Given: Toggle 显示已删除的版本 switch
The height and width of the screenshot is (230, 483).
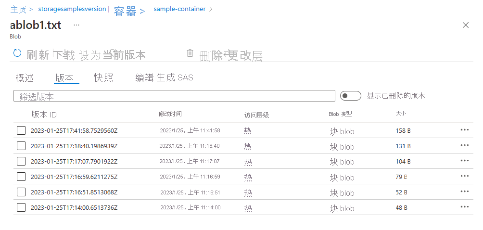Looking at the screenshot, I should pyautogui.click(x=350, y=96).
